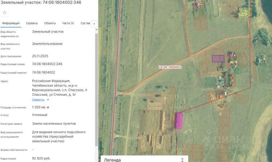Open the Объекты tab
The height and width of the screenshot is (162, 272).
coord(50,23)
